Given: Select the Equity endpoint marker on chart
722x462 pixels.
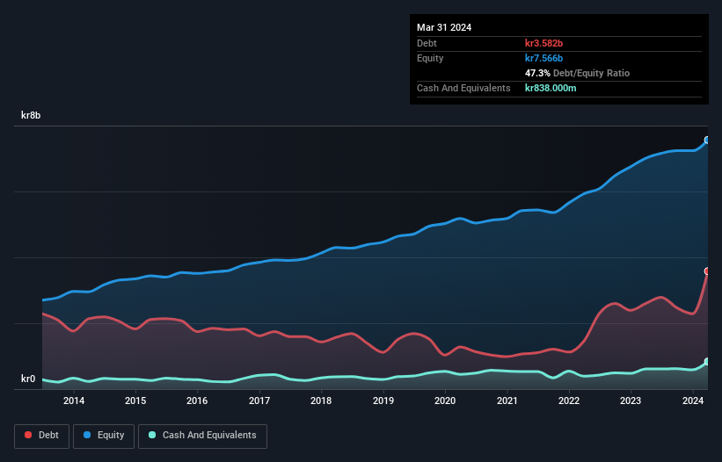Looking at the screenshot, I should (x=707, y=141).
